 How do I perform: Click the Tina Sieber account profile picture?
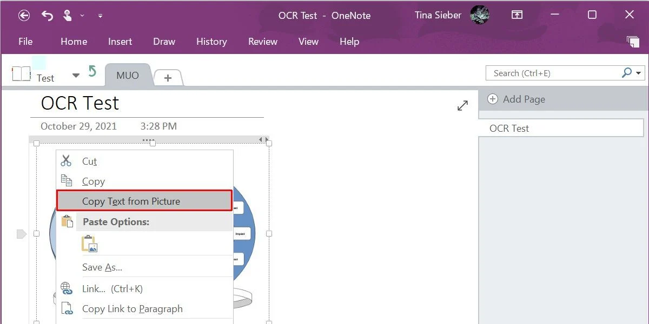click(480, 15)
